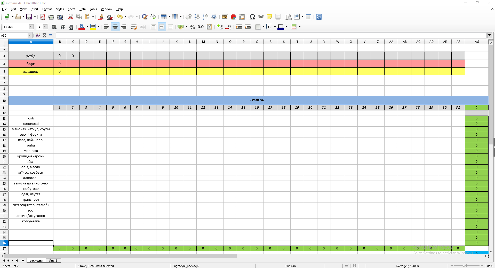Toggle Underline formatting

pos(71,27)
